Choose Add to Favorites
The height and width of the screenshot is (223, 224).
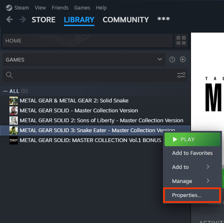coord(192,153)
